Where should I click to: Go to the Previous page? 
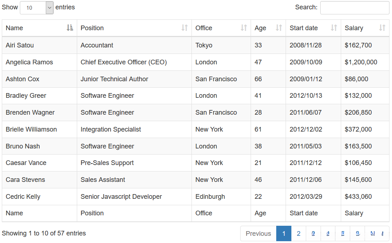pos(258,234)
